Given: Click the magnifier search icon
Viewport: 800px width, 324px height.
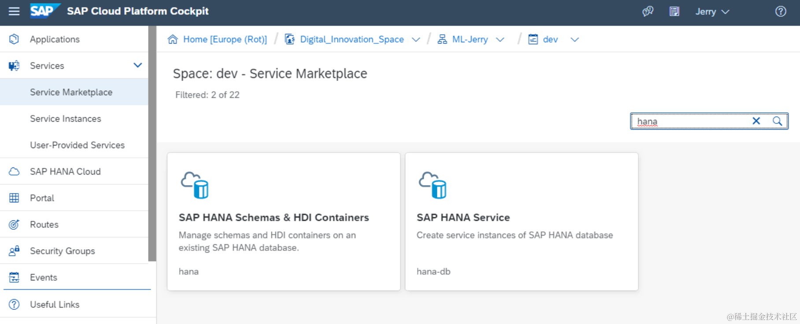Looking at the screenshot, I should tap(778, 121).
